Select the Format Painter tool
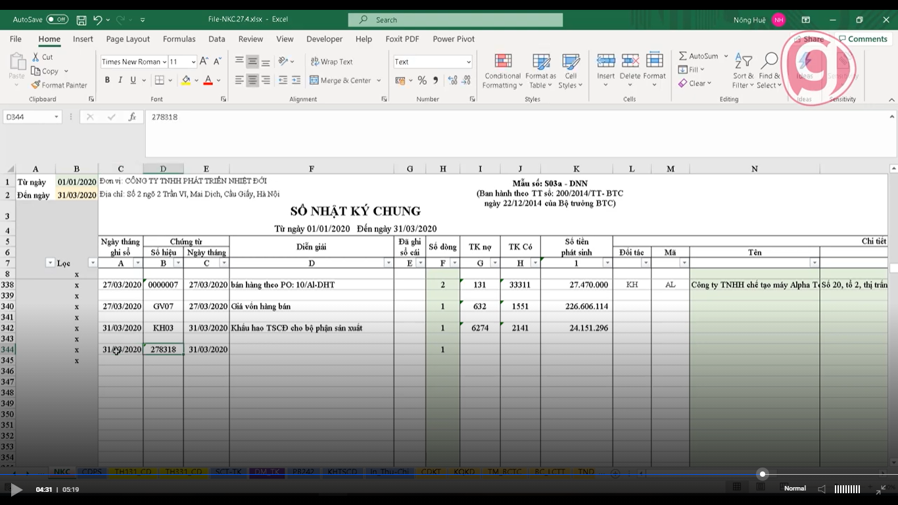 click(x=59, y=85)
